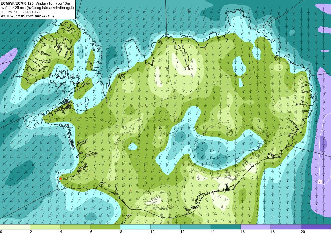This screenshot has width=331, height=234.
Task: Click the legend scale label '14'
Action: [213, 232]
